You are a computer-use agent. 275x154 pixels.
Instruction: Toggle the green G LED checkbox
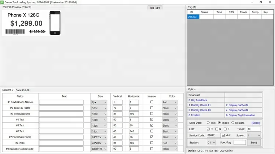(217, 129)
